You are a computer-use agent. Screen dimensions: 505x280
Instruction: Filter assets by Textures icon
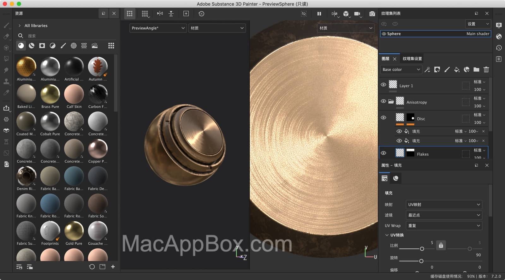(x=84, y=45)
